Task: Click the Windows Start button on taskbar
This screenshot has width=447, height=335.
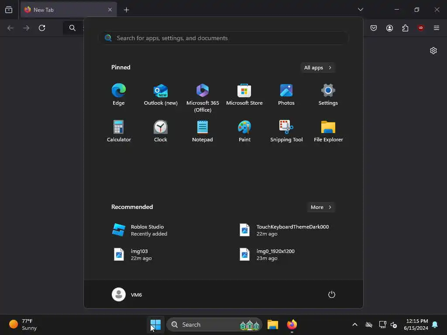Action: pos(156,325)
